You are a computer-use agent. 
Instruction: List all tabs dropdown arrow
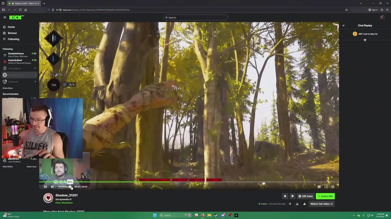360,3
